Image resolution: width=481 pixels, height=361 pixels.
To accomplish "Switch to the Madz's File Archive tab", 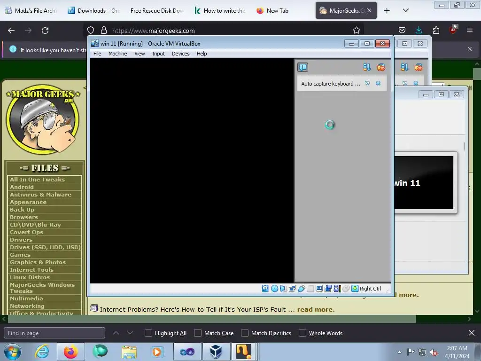I will click(31, 10).
